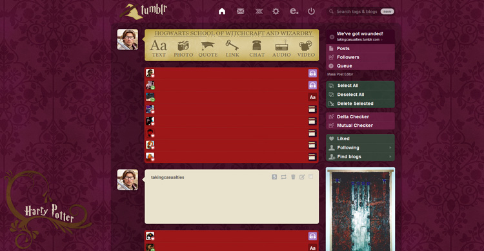This screenshot has width=484, height=251.
Task: Click Delete Selected in sidebar
Action: click(360, 104)
